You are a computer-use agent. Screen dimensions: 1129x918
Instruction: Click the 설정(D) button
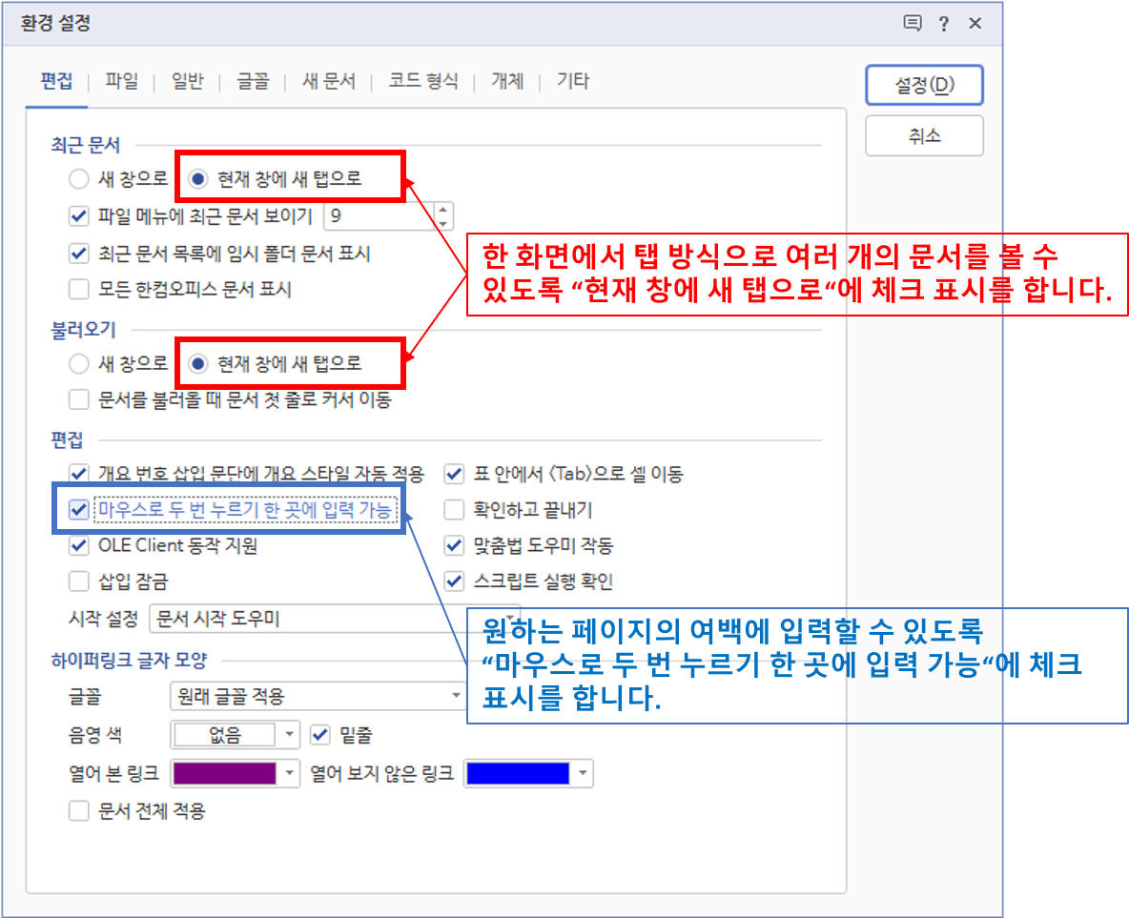[924, 85]
